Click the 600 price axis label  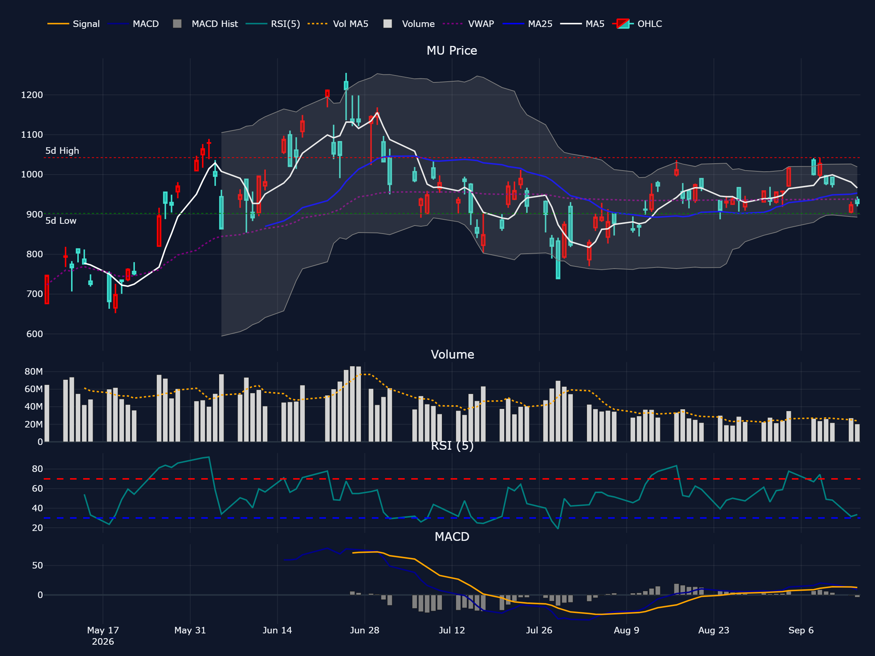click(x=34, y=334)
